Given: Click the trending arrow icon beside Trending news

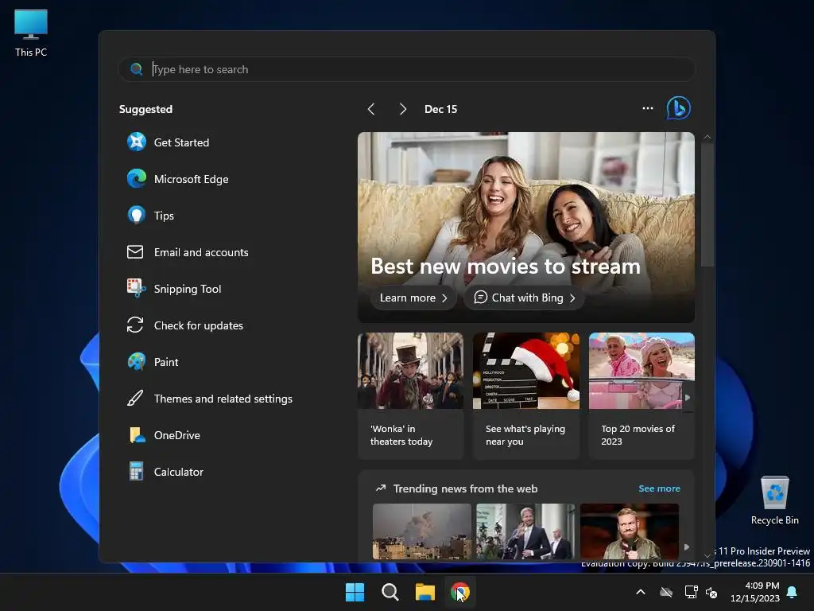Looking at the screenshot, I should (x=381, y=488).
